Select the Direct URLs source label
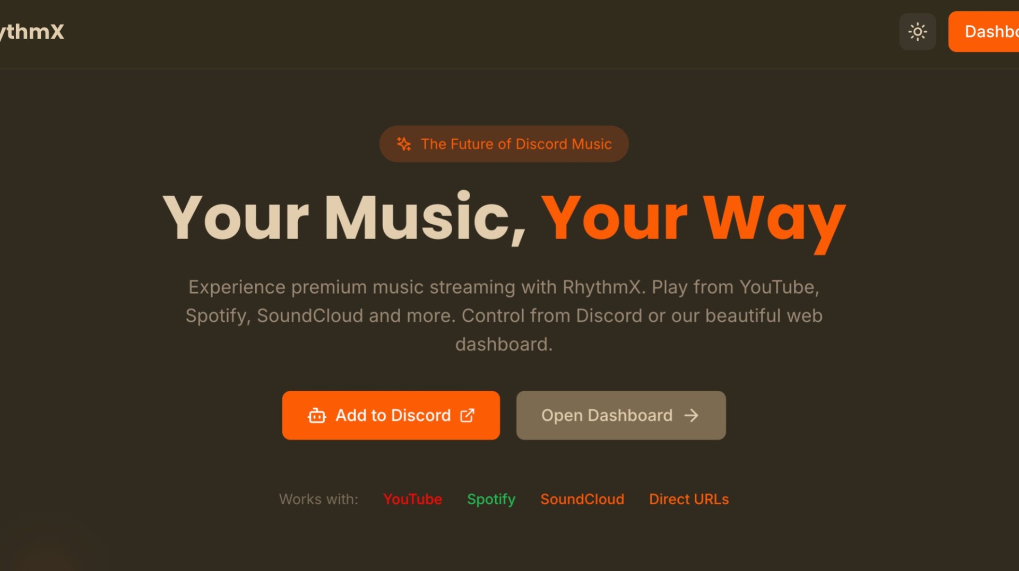This screenshot has width=1019, height=571. (688, 499)
